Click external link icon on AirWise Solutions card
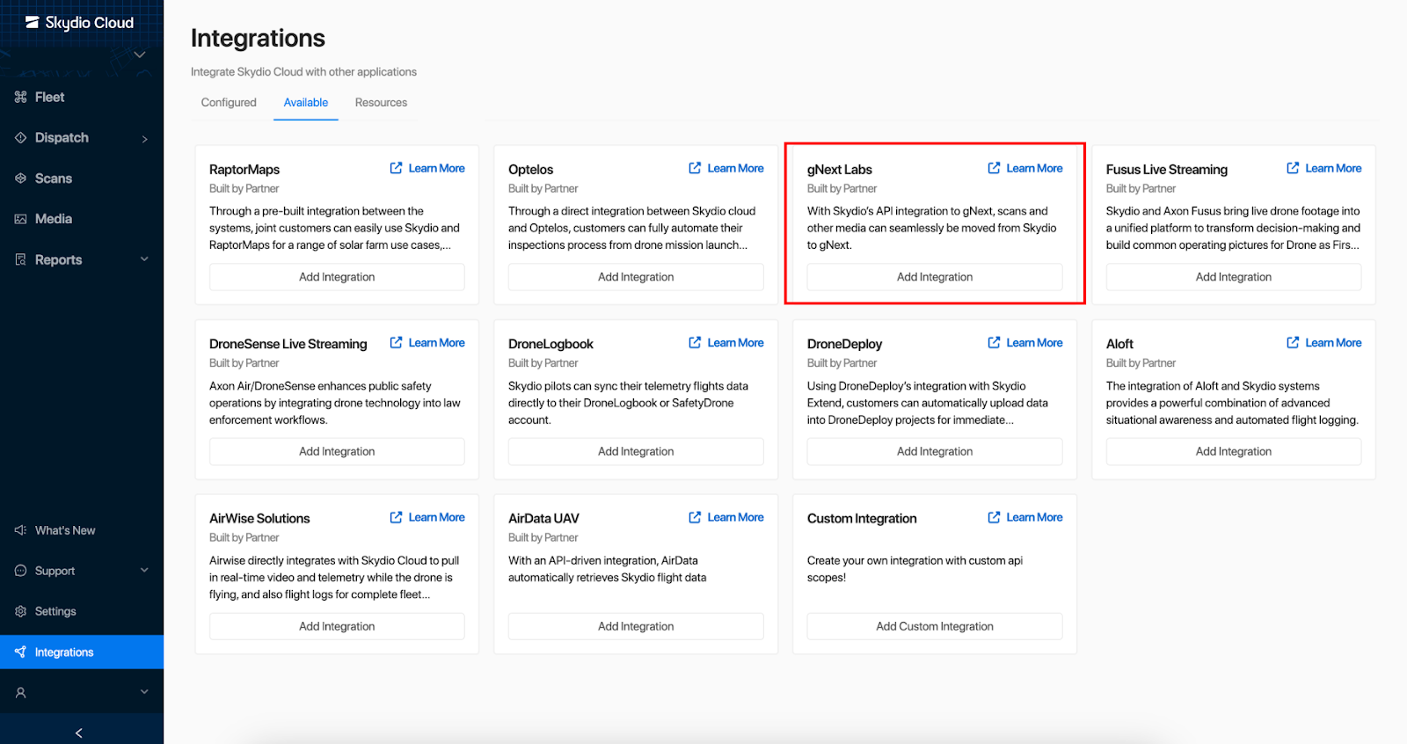The height and width of the screenshot is (744, 1407). click(396, 517)
